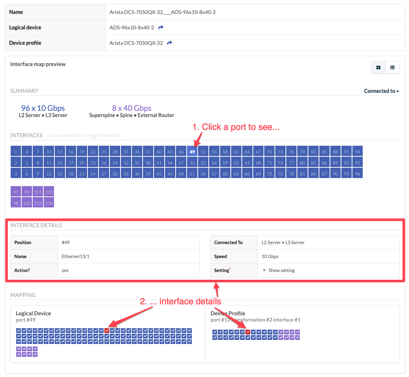
Task: Select purple port 100
Action: (x=27, y=203)
